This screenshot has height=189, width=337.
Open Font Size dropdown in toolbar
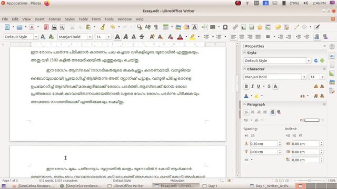pos(108,37)
